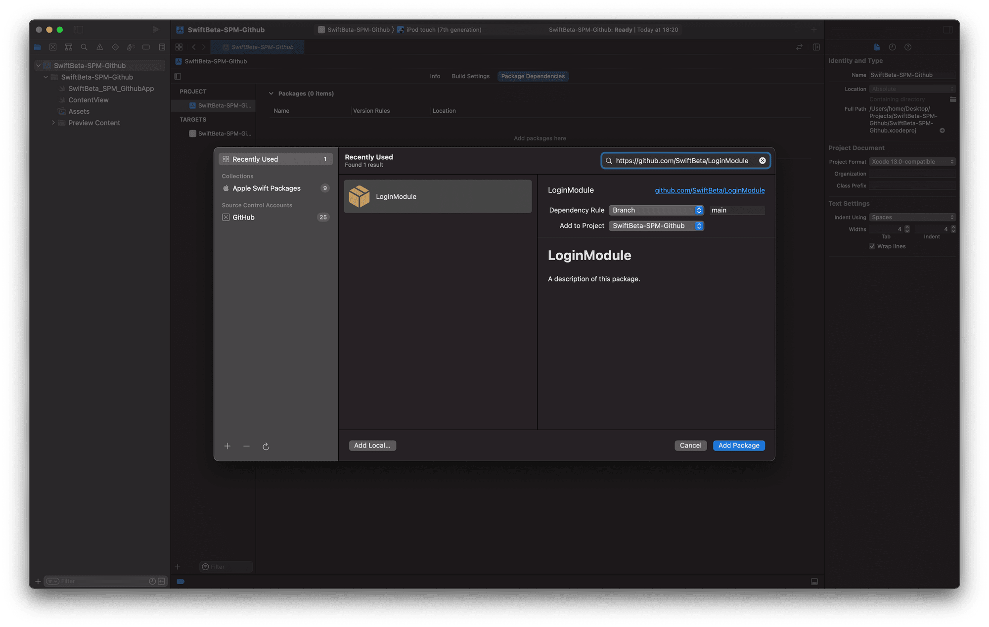Open the Issue navigator warning icon
This screenshot has width=989, height=627.
100,47
